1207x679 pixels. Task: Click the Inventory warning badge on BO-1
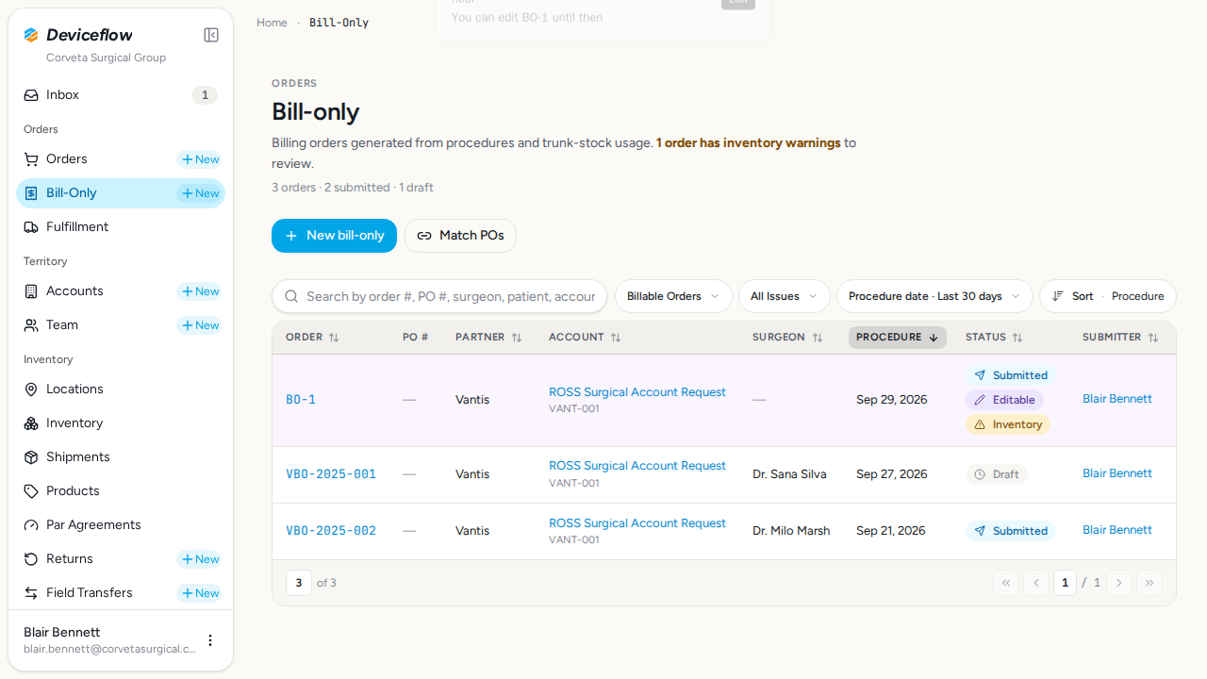(x=1008, y=424)
